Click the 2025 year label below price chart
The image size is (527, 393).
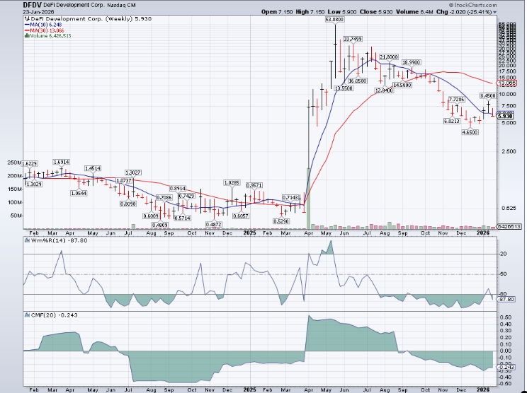(x=249, y=231)
